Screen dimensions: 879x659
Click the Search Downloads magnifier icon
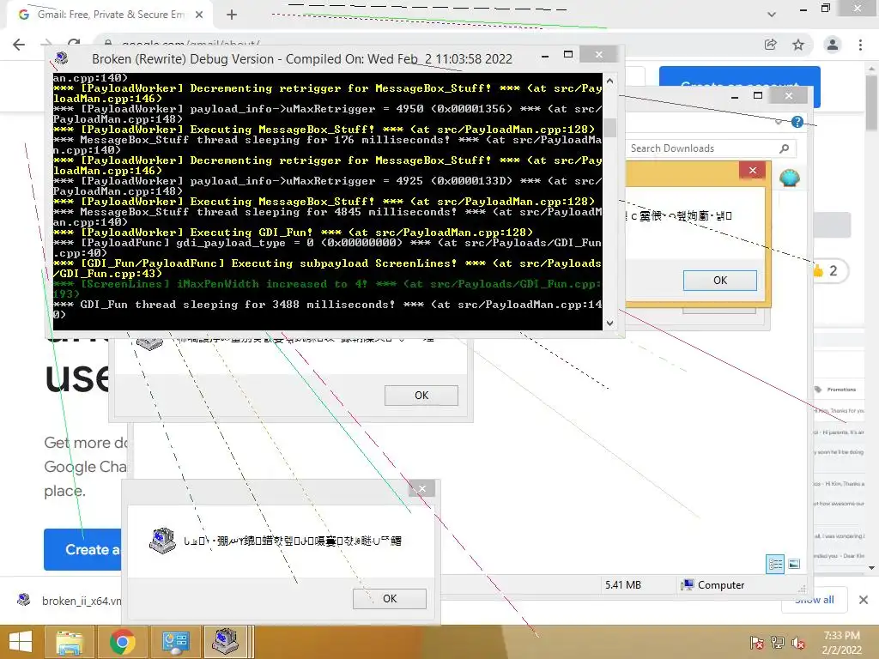point(785,148)
